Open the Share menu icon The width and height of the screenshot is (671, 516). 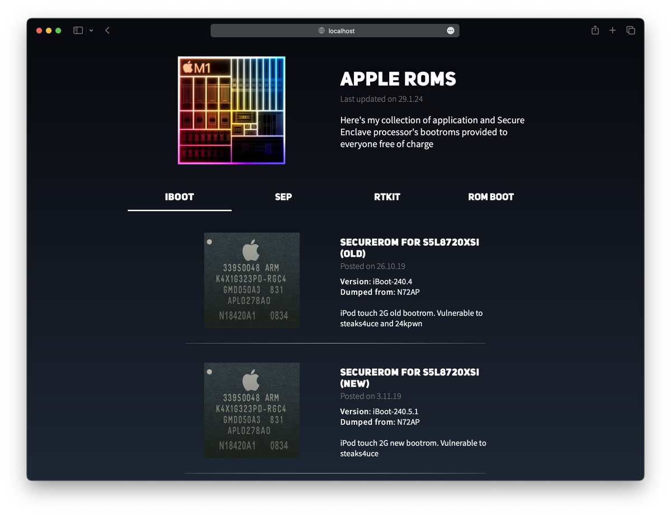pos(595,30)
